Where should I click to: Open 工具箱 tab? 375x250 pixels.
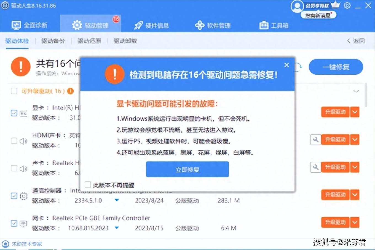pyautogui.click(x=274, y=25)
